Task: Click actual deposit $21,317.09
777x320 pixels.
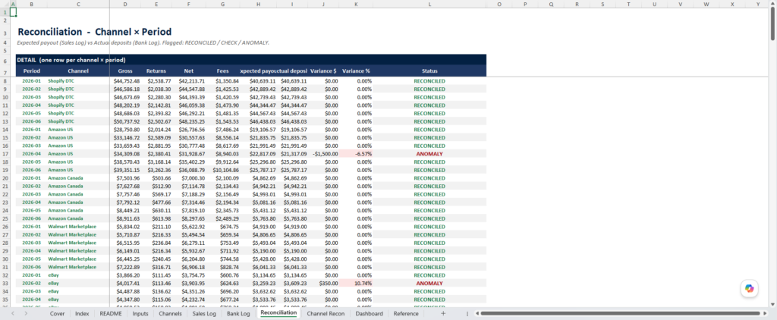Action: 292,154
